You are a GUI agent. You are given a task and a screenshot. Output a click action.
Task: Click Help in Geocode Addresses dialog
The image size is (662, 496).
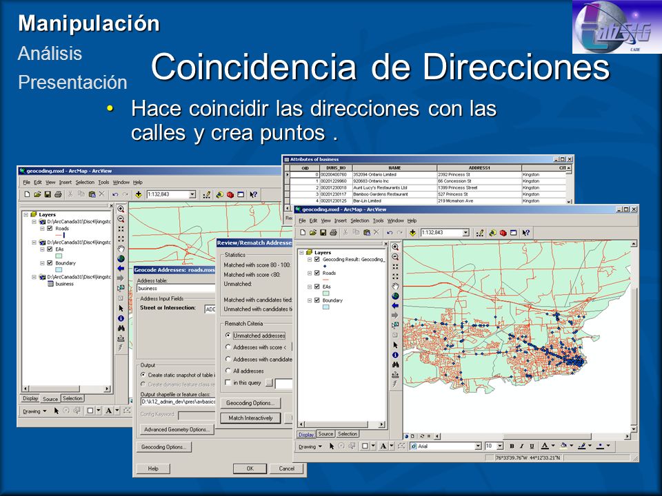(x=153, y=468)
